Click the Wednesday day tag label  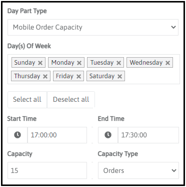146,63
